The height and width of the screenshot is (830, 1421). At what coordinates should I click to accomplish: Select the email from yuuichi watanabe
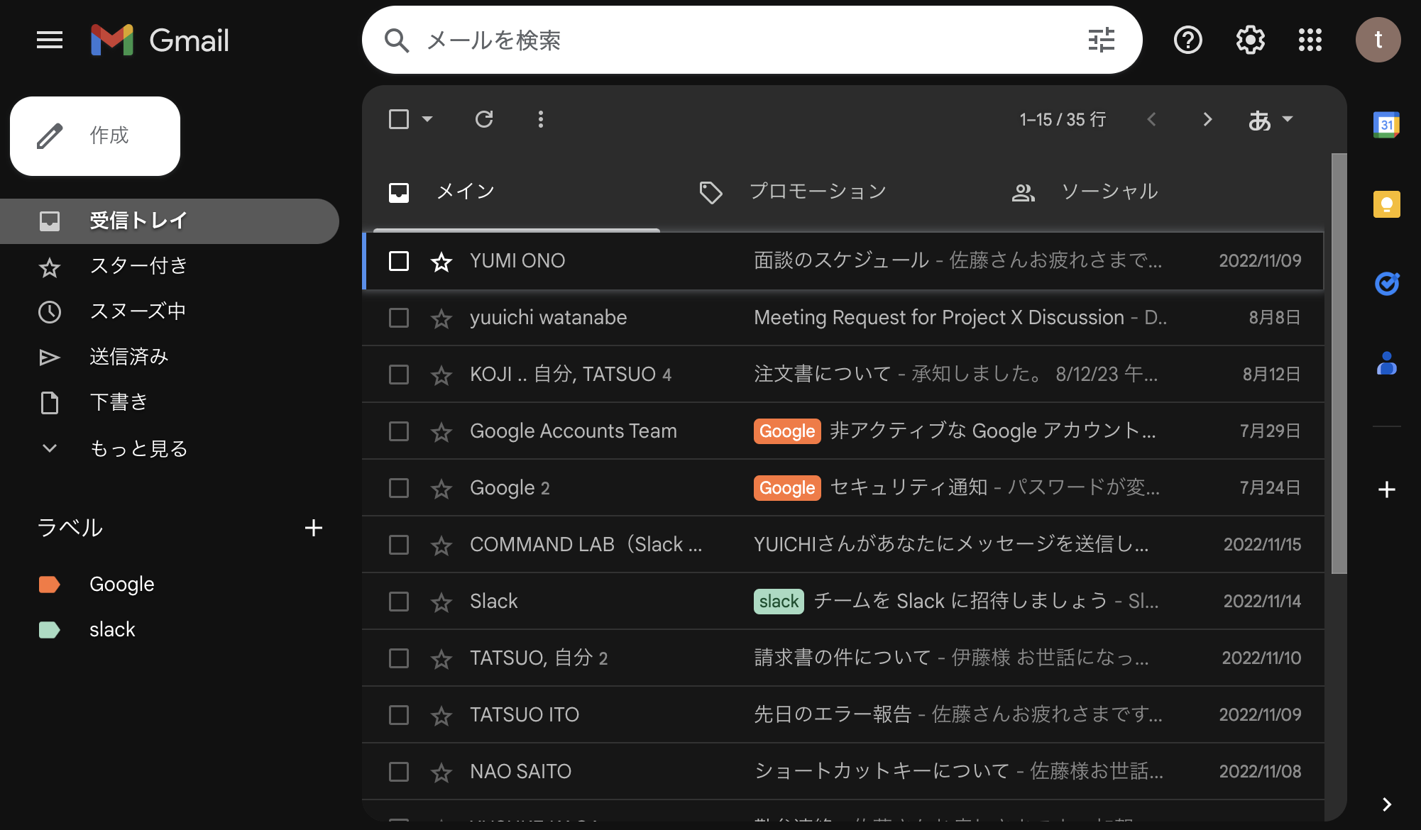click(x=398, y=318)
